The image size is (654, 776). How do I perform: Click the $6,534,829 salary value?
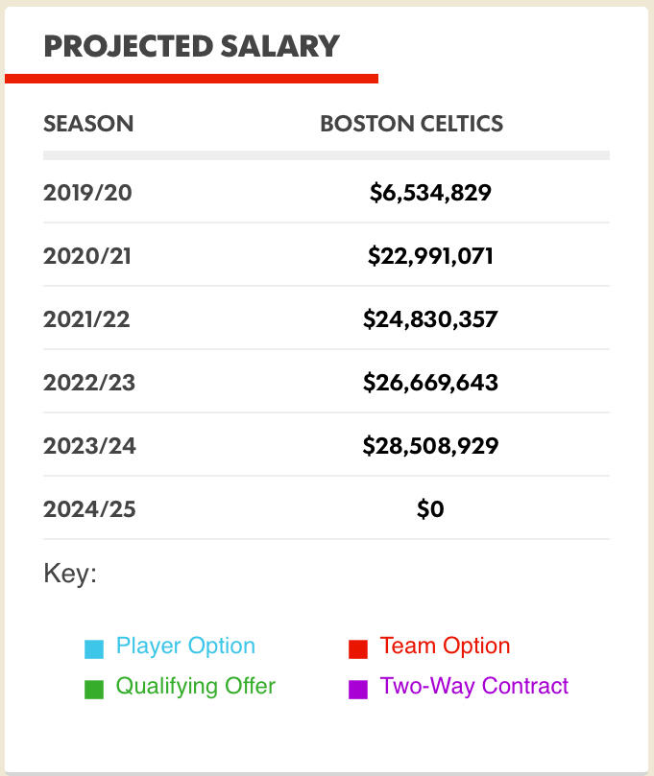pos(430,193)
